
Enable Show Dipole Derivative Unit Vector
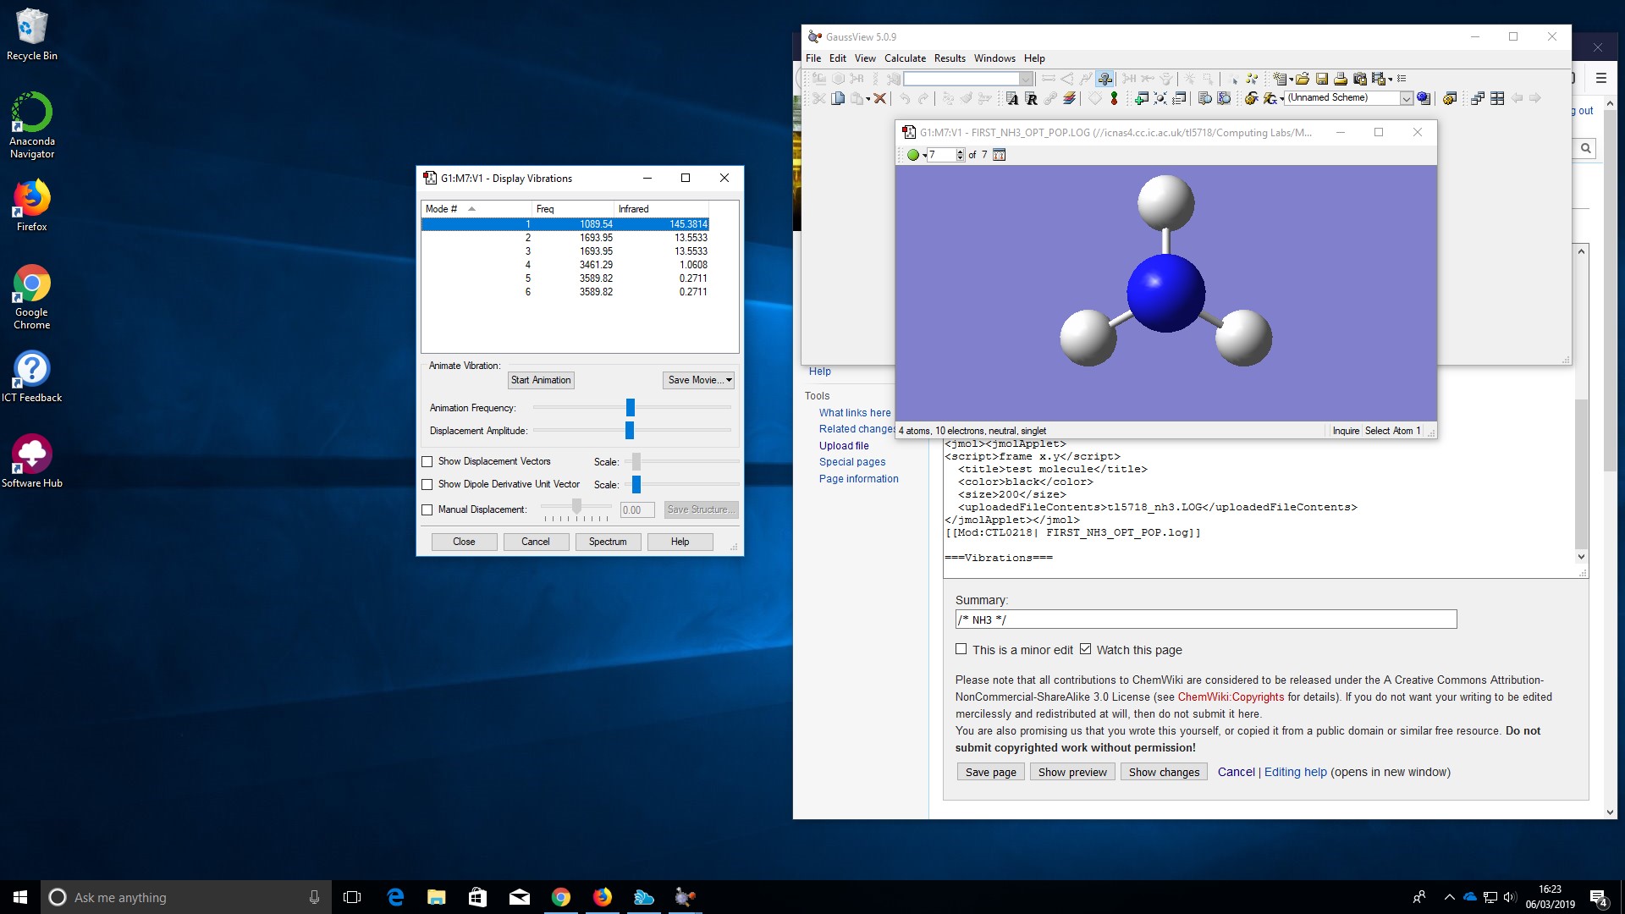(427, 485)
